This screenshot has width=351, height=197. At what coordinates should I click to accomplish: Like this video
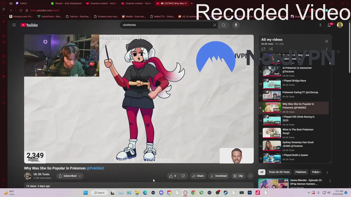pyautogui.click(x=173, y=176)
